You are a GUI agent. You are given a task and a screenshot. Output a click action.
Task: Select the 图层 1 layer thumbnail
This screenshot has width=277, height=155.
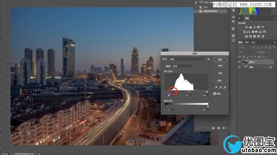(245, 62)
